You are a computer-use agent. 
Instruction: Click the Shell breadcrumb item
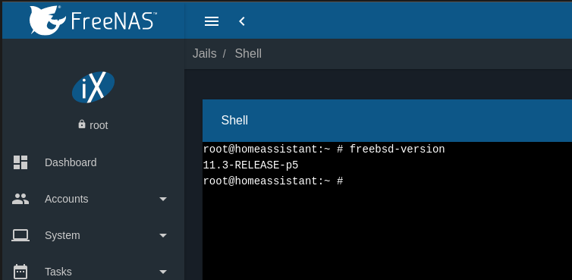(x=248, y=54)
